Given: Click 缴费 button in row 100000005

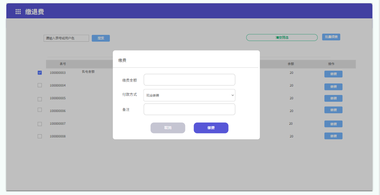Looking at the screenshot, I should click(333, 98).
